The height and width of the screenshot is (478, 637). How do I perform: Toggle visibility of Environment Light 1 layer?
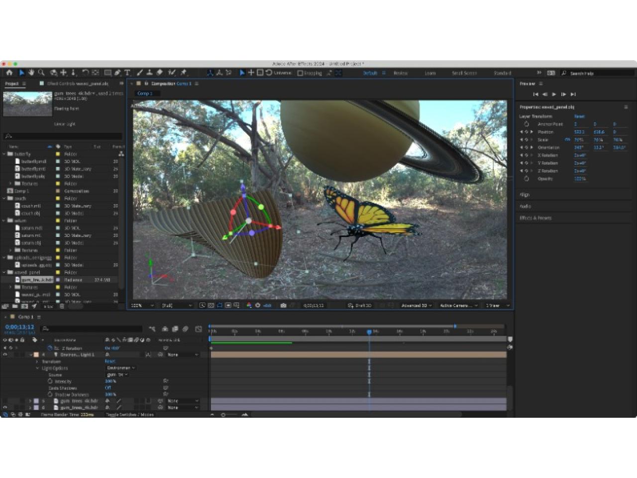[5, 355]
